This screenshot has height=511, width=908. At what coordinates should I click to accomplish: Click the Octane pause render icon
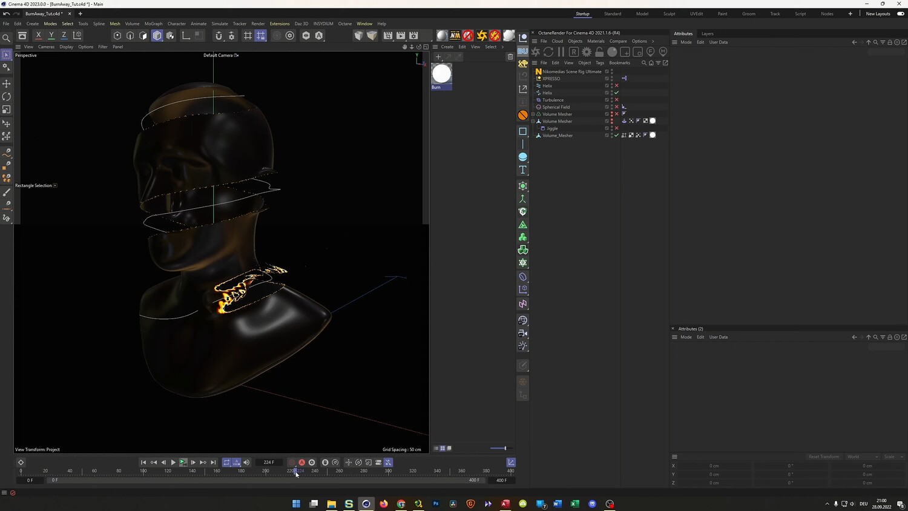561,52
